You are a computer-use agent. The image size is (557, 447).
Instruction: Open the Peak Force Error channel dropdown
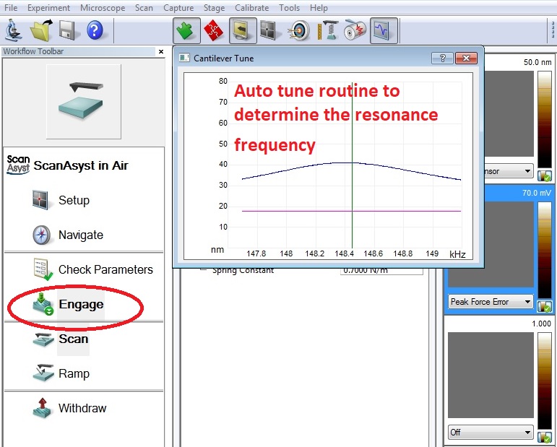click(x=490, y=302)
